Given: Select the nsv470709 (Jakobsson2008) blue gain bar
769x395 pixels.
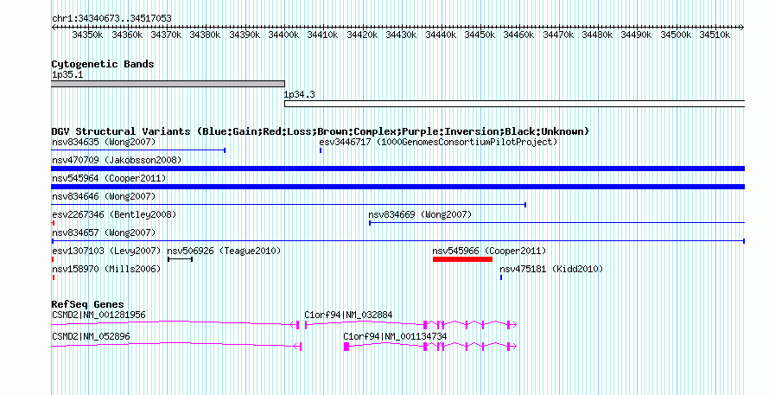Looking at the screenshot, I should tap(398, 169).
